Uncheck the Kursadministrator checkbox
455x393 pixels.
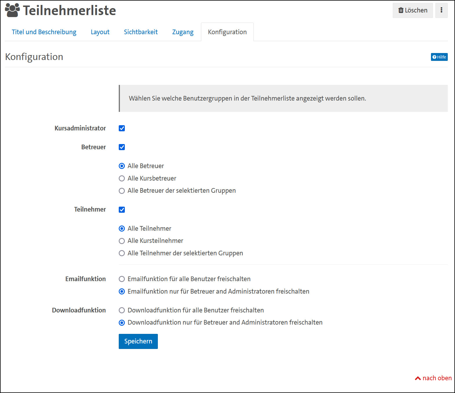(122, 128)
